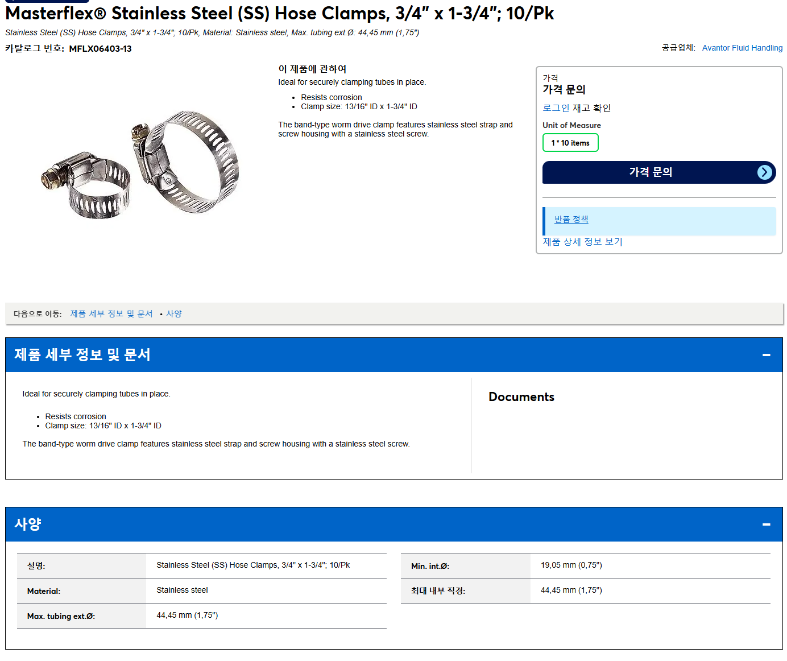Jump to 제품 세부 정보 및 문서 anchor
This screenshot has height=661, width=787.
click(111, 313)
